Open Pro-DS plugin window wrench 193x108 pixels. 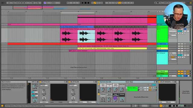tap(73, 82)
